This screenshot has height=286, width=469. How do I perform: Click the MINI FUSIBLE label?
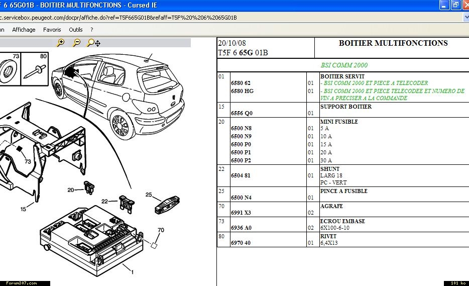tap(339, 122)
